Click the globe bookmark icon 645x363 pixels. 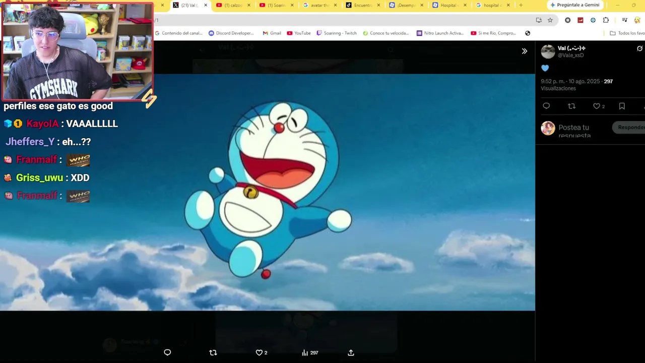528,33
